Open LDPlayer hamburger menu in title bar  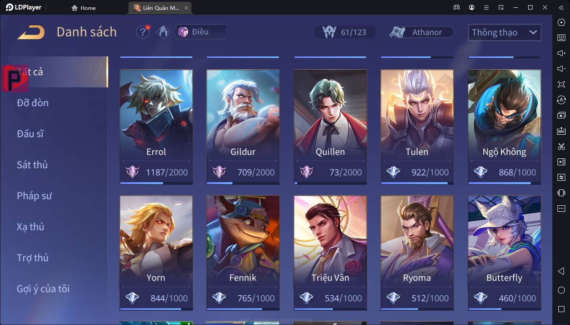[486, 8]
